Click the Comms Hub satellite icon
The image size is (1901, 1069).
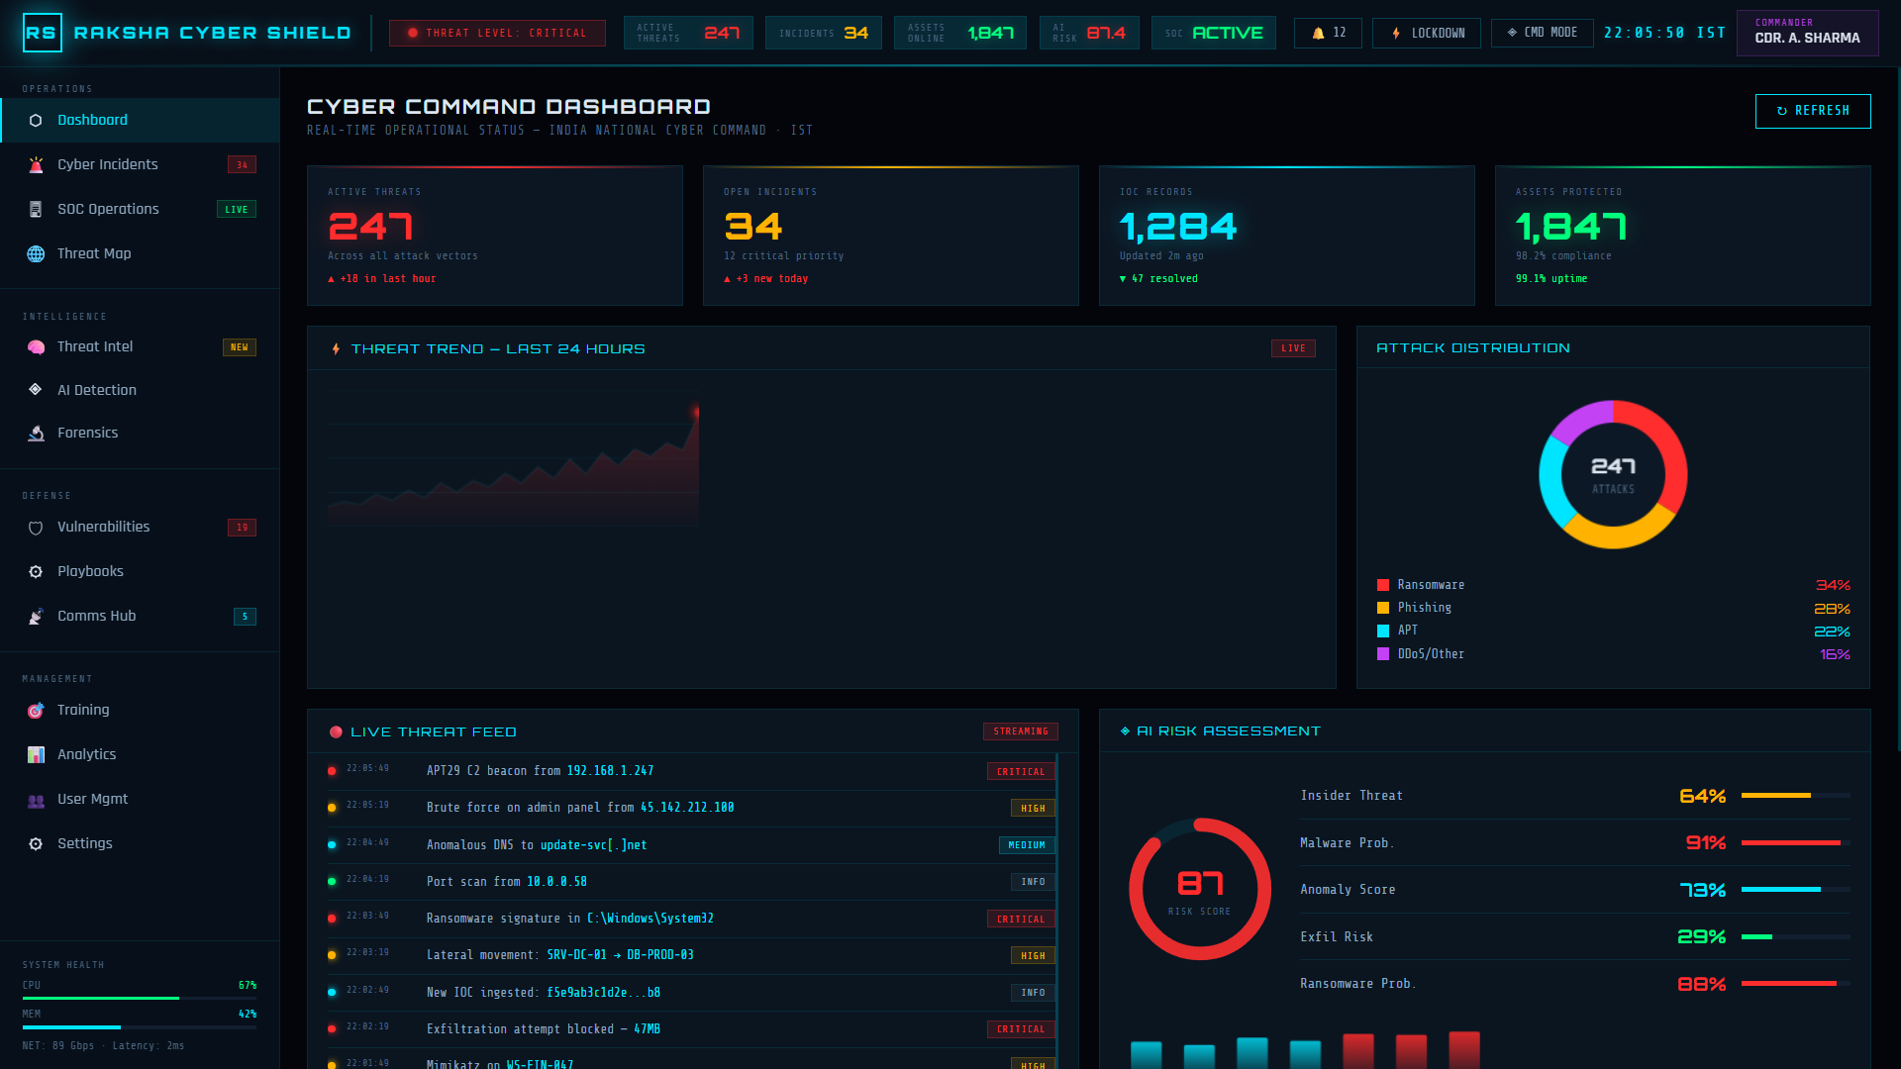pyautogui.click(x=36, y=616)
